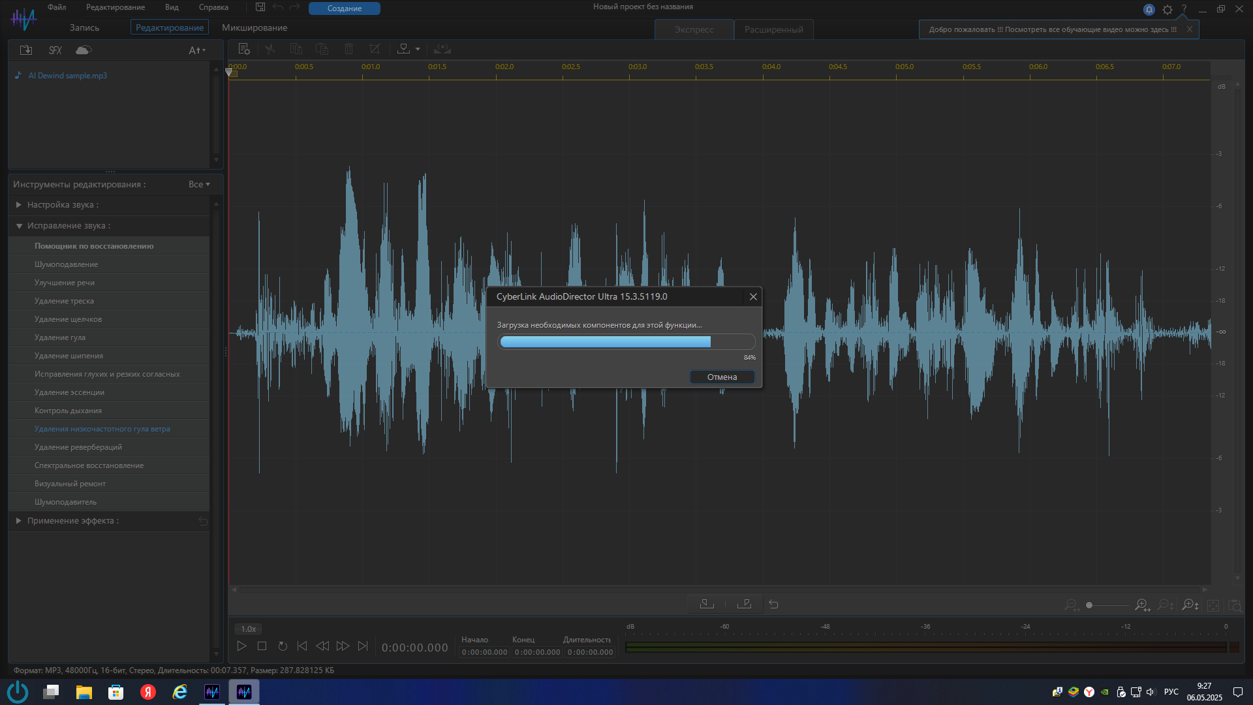
Task: Open the 'Справка' menu
Action: tap(213, 7)
